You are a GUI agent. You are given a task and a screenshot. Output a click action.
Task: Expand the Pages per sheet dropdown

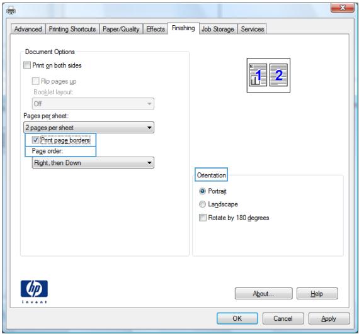(89, 127)
